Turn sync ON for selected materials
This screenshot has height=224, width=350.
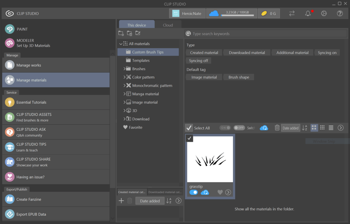click(225, 128)
